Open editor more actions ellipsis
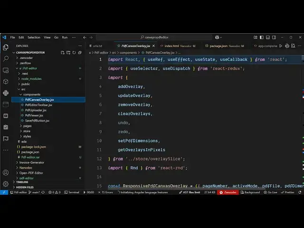Screen dimensions: 304x228 click(x=300, y=46)
